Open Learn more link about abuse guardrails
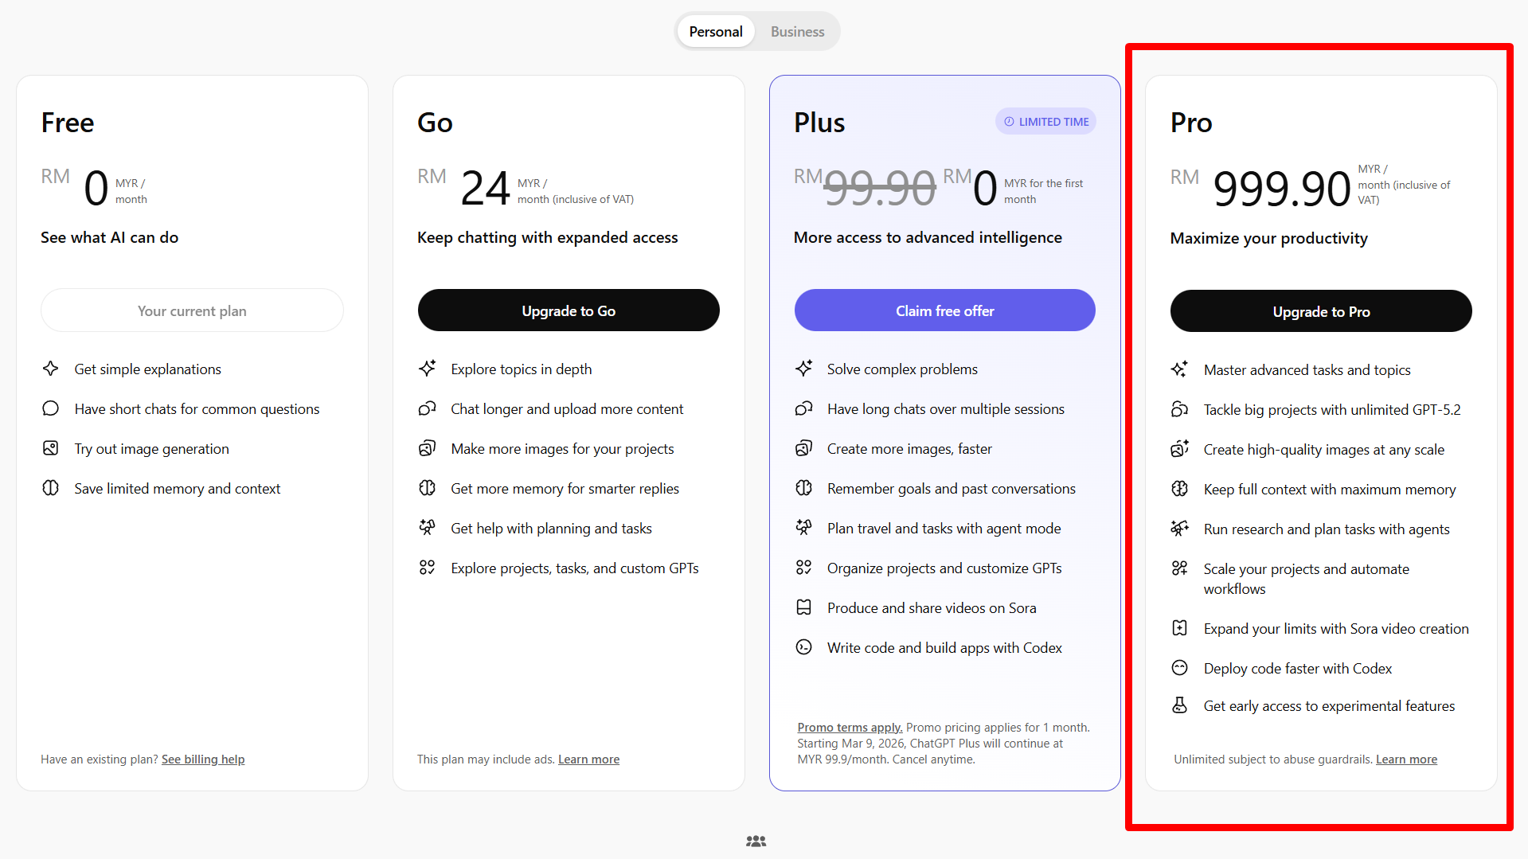This screenshot has height=859, width=1528. click(x=1406, y=759)
